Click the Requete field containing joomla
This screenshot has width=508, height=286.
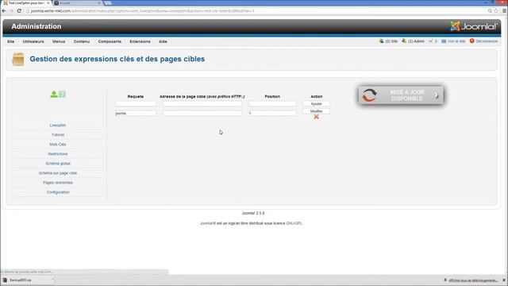click(x=136, y=113)
